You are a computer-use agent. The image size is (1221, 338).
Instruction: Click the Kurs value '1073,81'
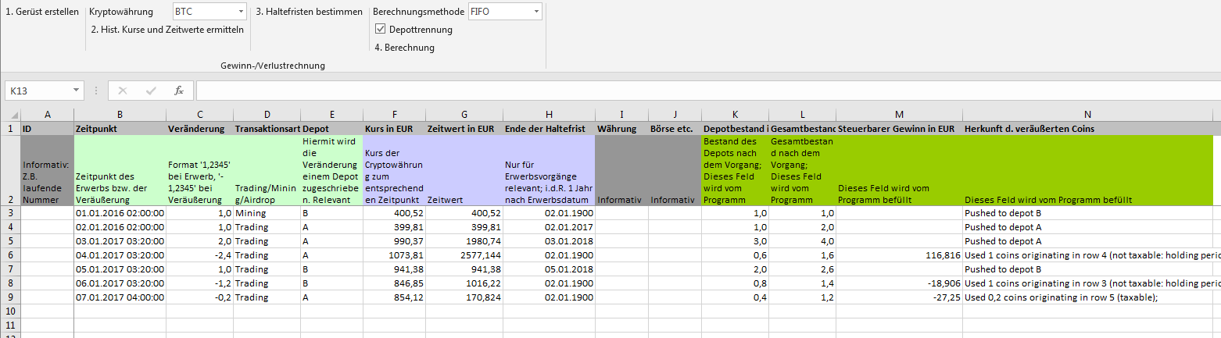coord(394,254)
